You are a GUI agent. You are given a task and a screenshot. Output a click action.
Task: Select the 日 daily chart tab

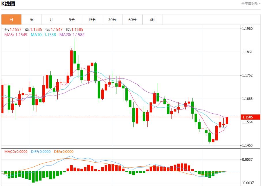click(11, 20)
